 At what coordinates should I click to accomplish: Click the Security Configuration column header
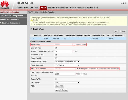tap(116, 35)
